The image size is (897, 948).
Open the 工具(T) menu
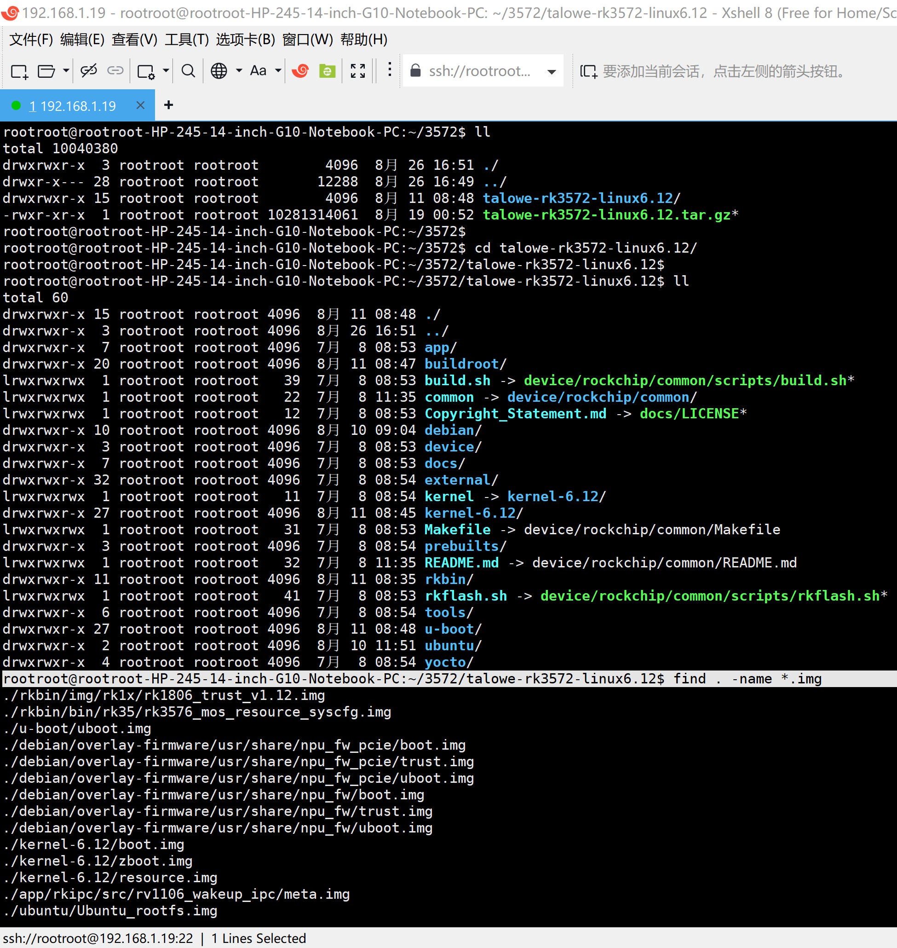(x=186, y=40)
